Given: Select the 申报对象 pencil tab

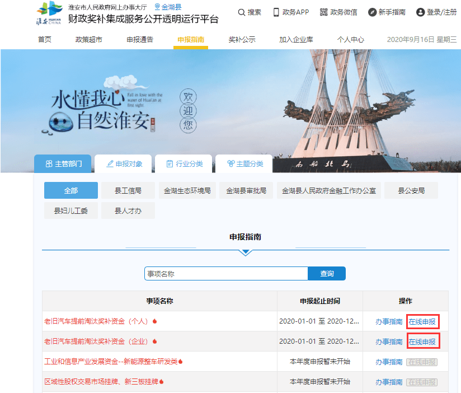Looking at the screenshot, I should pos(123,163).
